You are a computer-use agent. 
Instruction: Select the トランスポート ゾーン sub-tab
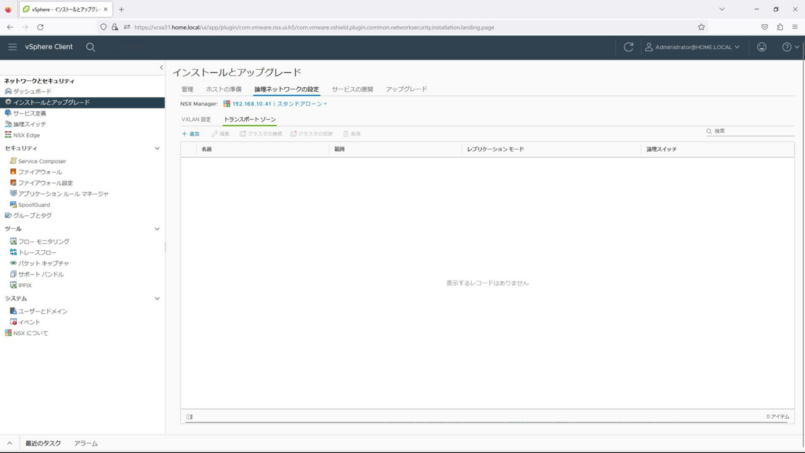pyautogui.click(x=250, y=119)
